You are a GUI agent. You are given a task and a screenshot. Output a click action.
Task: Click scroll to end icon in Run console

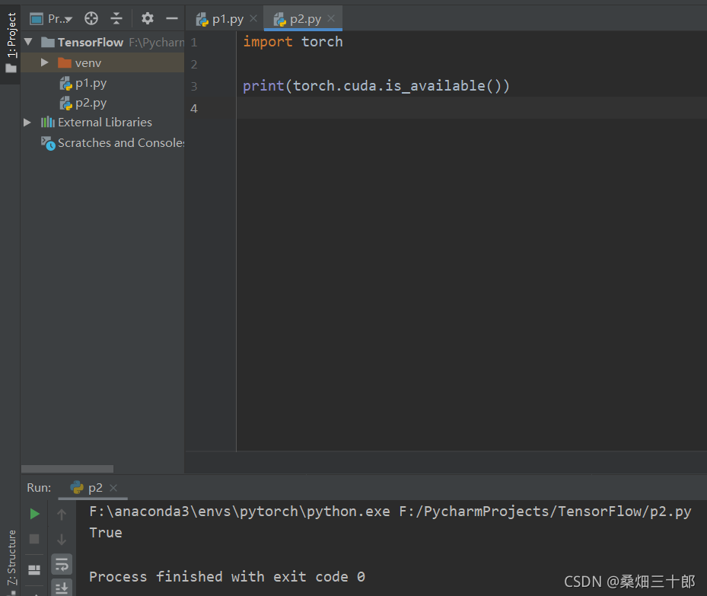click(x=62, y=588)
